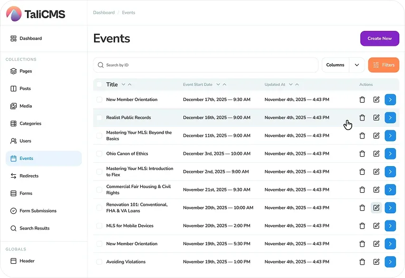This screenshot has width=405, height=278.
Task: Open the Posts collection
Action: (44, 89)
